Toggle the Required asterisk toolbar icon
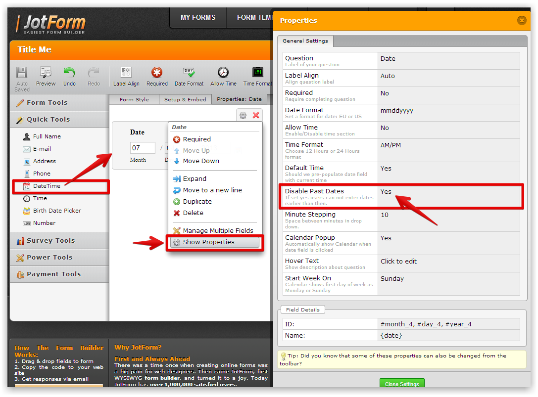 157,72
